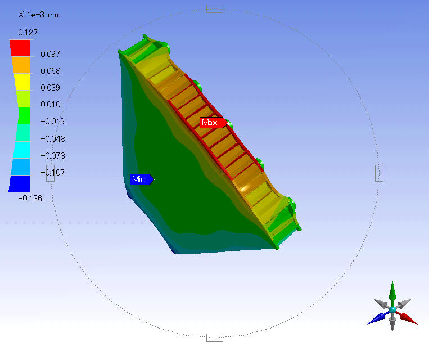This screenshot has height=346, width=429.
Task: Click the cyan center sphere of the triad
Action: click(x=392, y=310)
